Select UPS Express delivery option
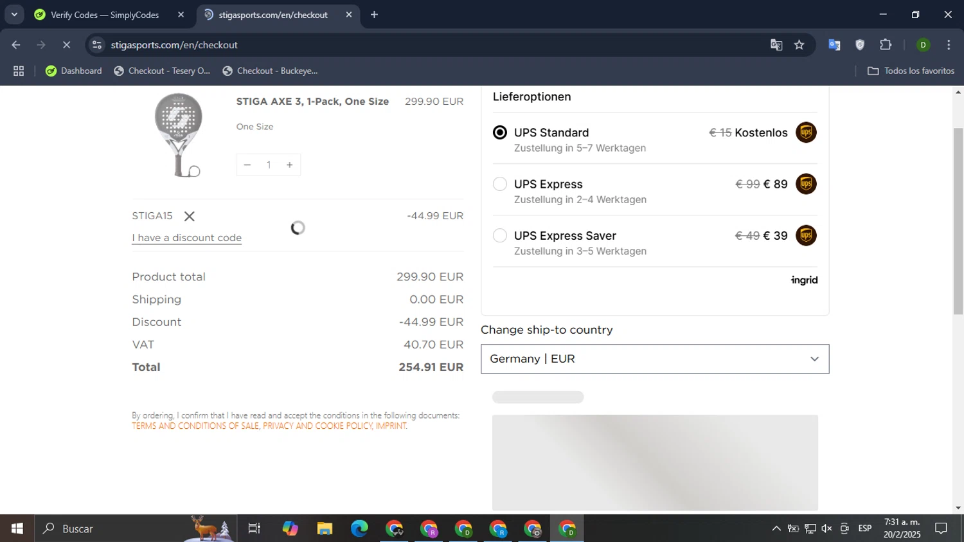 coord(500,184)
